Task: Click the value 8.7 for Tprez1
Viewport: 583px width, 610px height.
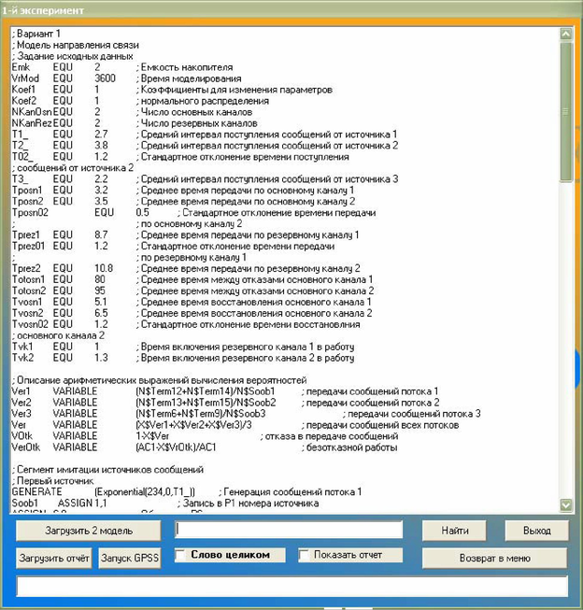Action: (x=101, y=235)
